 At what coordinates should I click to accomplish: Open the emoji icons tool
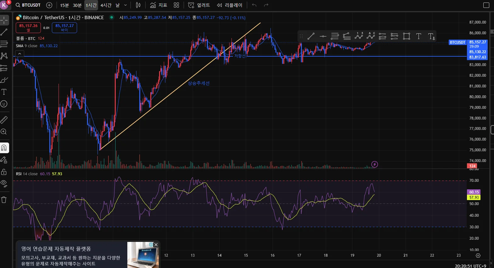click(4, 104)
